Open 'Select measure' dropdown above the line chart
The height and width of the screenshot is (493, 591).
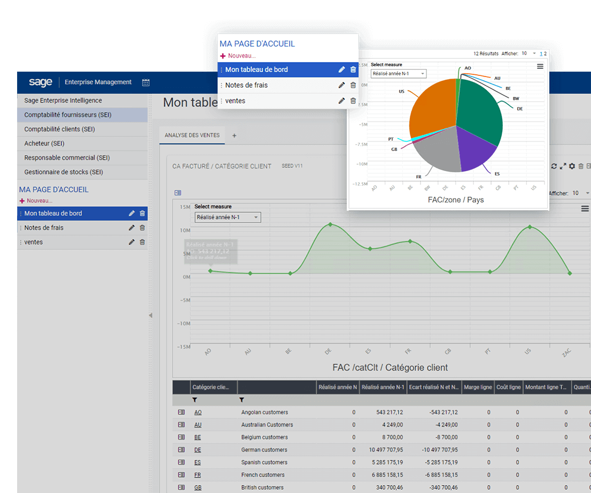pyautogui.click(x=228, y=217)
